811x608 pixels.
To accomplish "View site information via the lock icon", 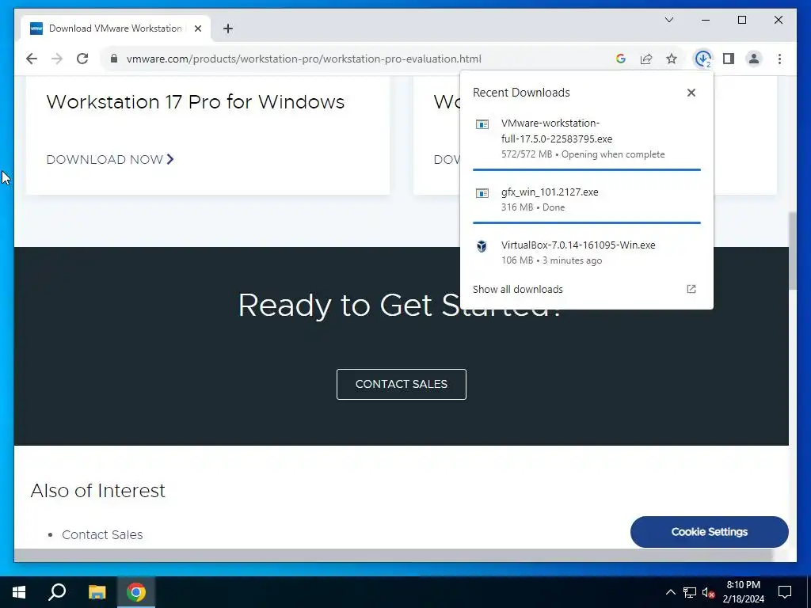I will [114, 59].
